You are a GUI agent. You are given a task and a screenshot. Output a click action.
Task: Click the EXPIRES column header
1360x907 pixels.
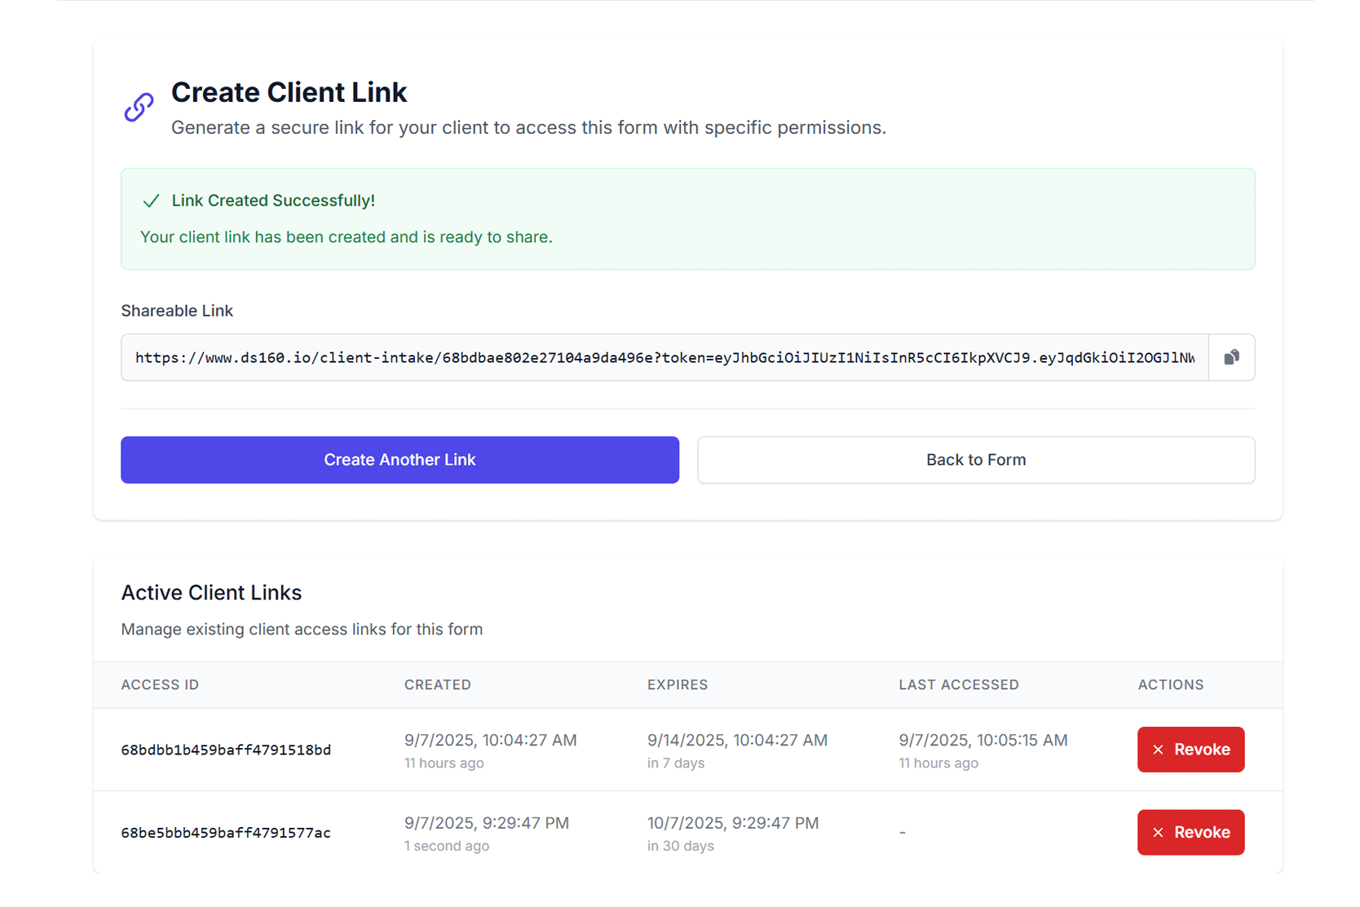coord(677,684)
